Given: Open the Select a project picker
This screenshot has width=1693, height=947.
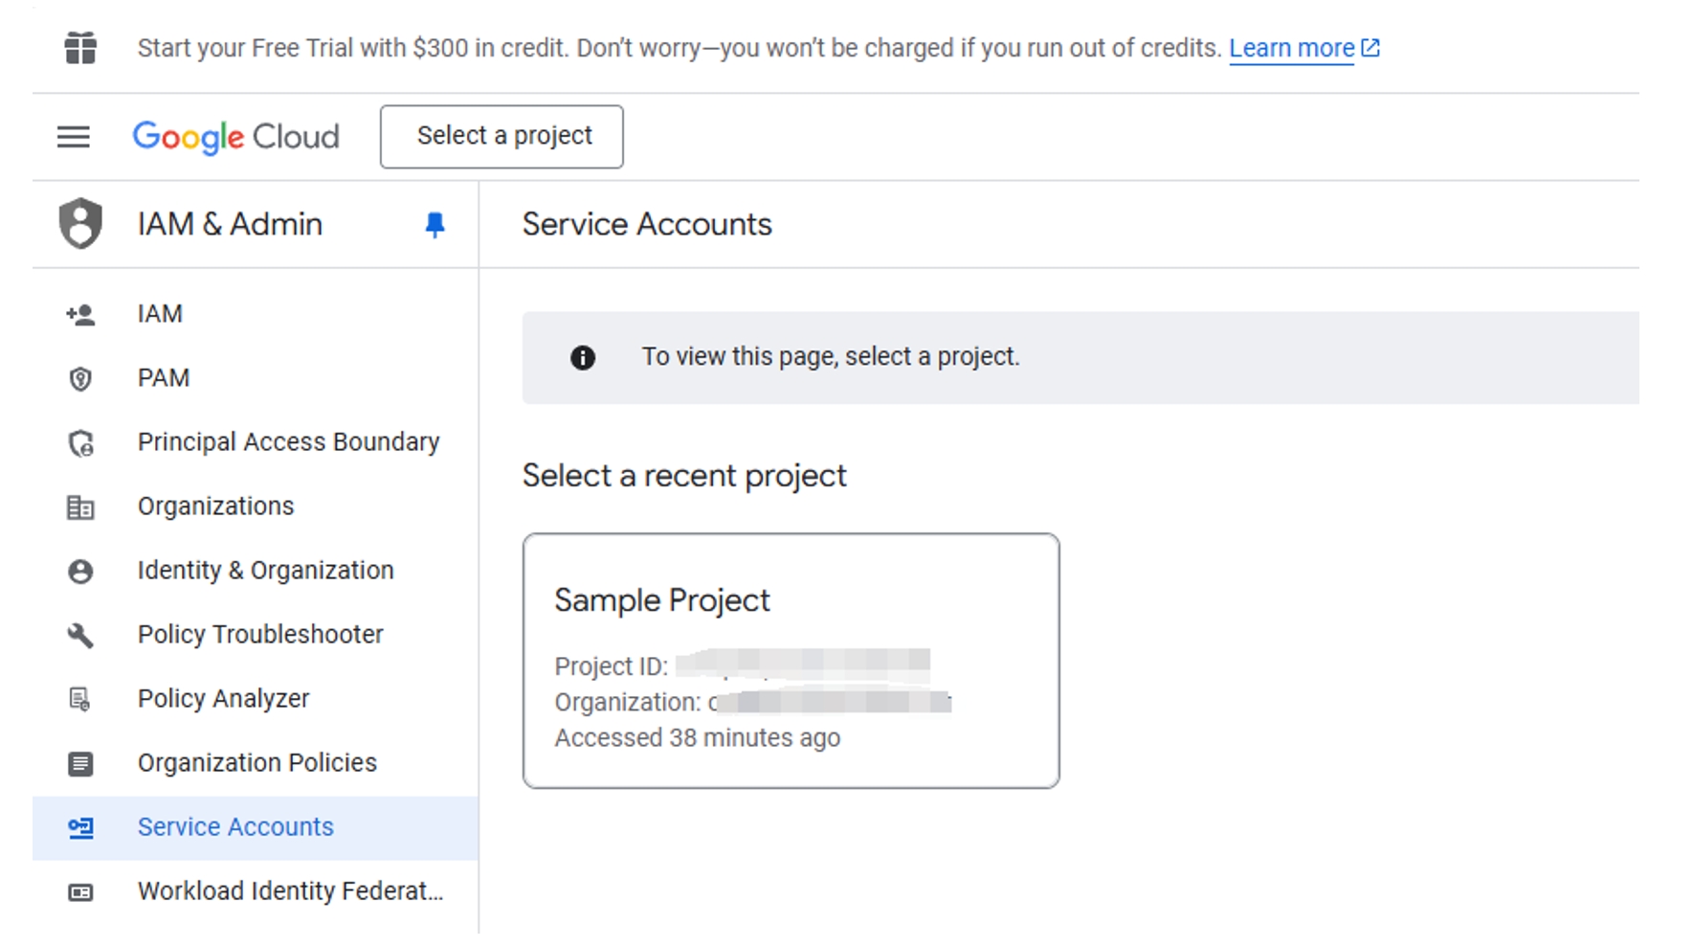Looking at the screenshot, I should (501, 137).
